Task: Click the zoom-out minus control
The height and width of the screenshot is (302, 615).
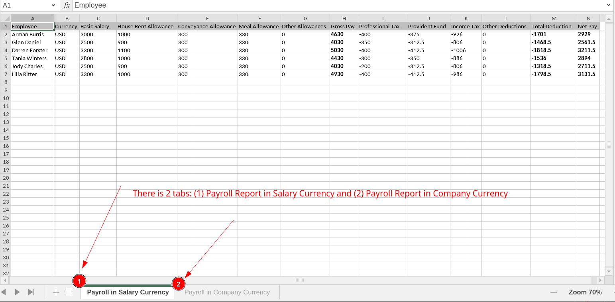Action: tap(554, 292)
